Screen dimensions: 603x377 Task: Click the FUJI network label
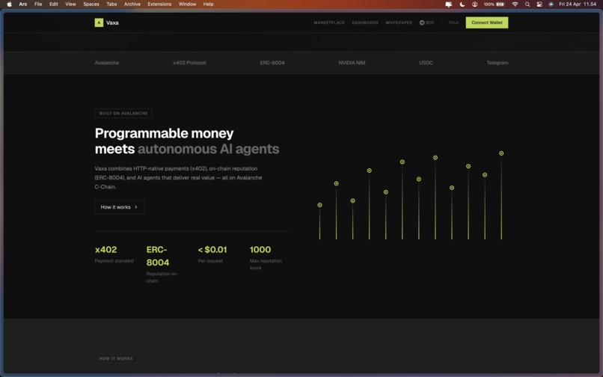[x=454, y=22]
